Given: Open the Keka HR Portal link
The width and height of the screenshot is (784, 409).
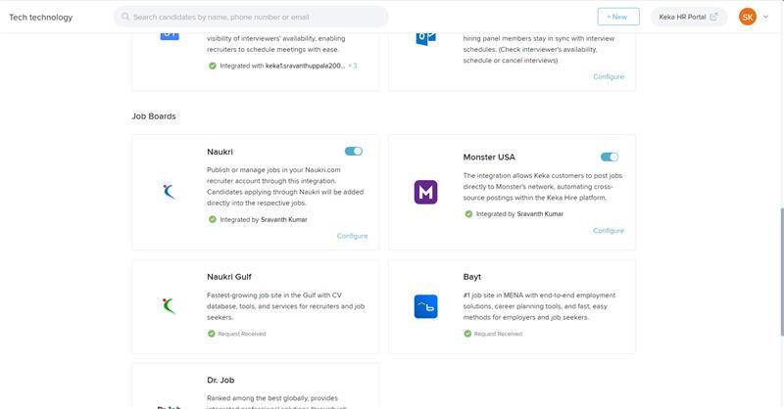Looking at the screenshot, I should (x=688, y=17).
